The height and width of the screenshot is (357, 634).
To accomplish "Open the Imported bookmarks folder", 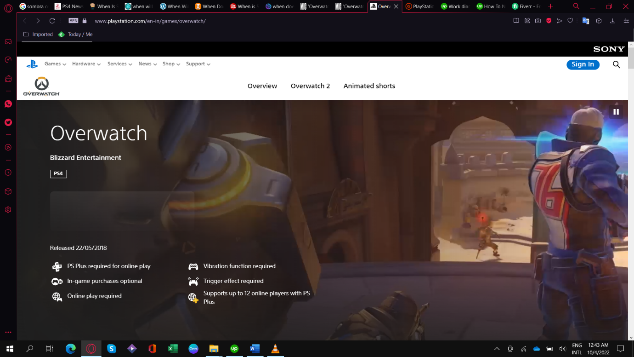I will coord(38,35).
